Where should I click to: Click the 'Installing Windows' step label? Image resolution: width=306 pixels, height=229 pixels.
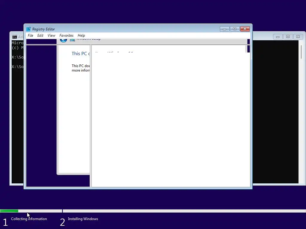coord(83,219)
